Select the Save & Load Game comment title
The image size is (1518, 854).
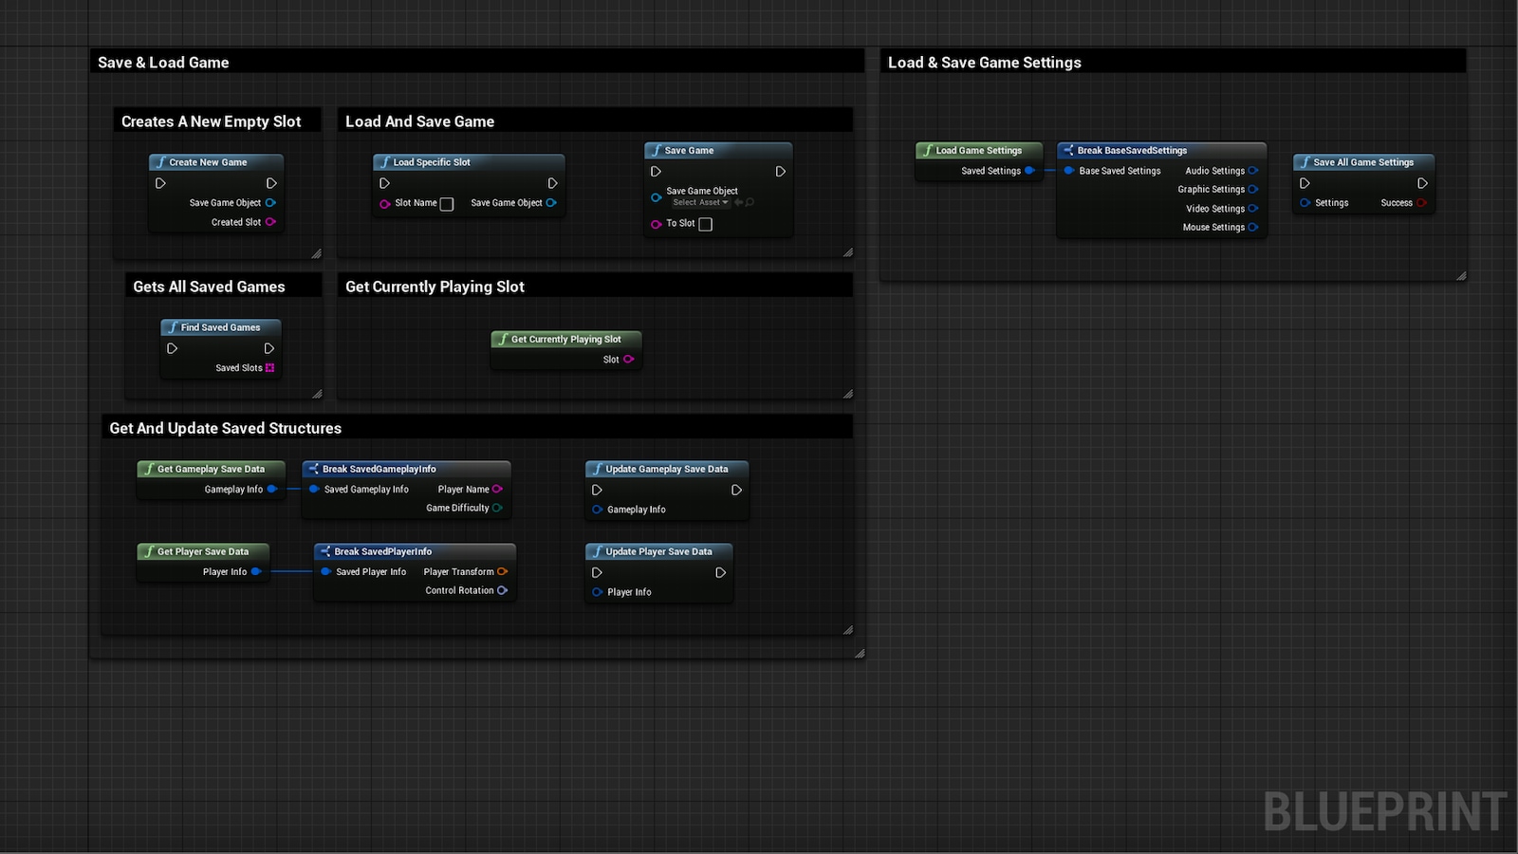coord(163,63)
